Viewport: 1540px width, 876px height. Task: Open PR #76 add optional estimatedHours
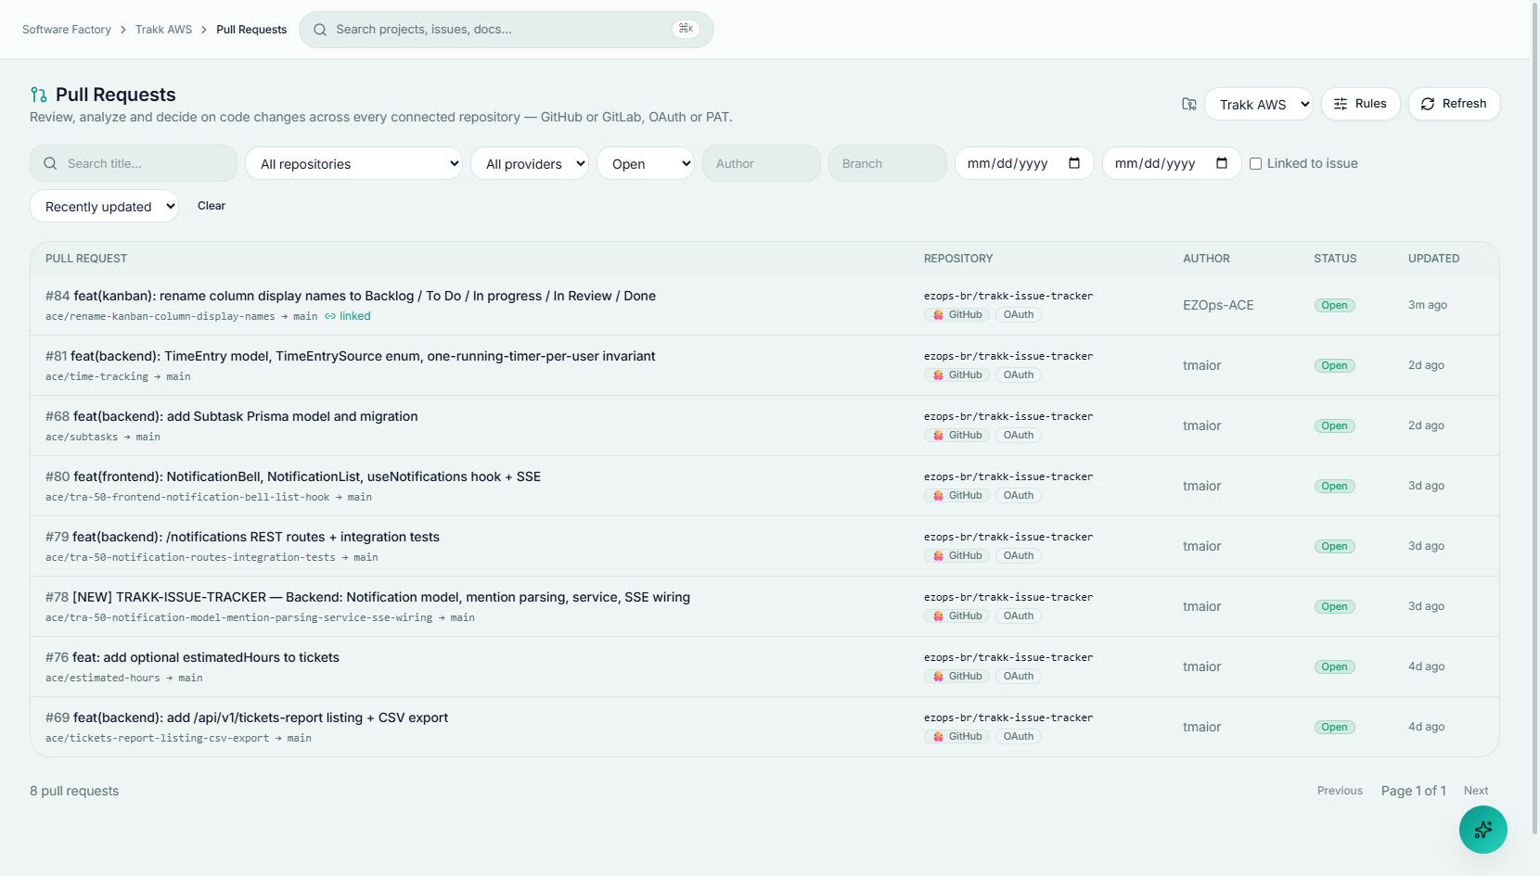pyautogui.click(x=192, y=657)
